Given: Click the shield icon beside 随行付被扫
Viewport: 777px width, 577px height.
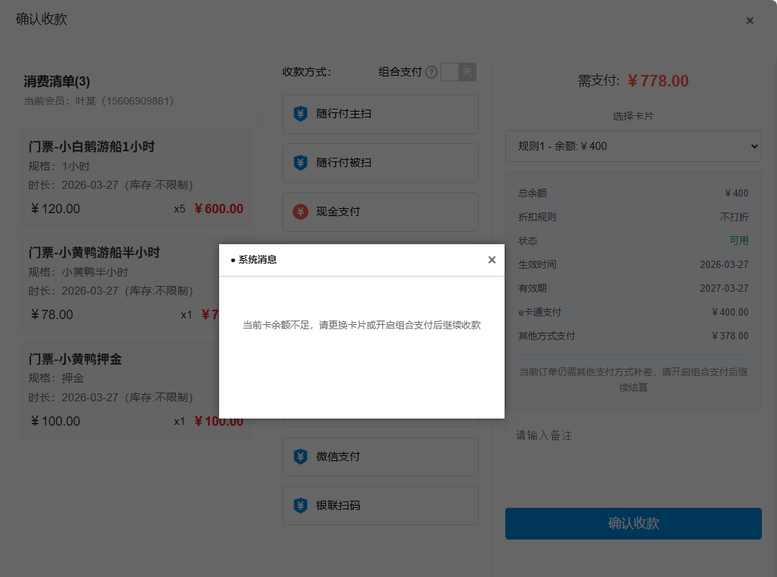Looking at the screenshot, I should pos(301,163).
